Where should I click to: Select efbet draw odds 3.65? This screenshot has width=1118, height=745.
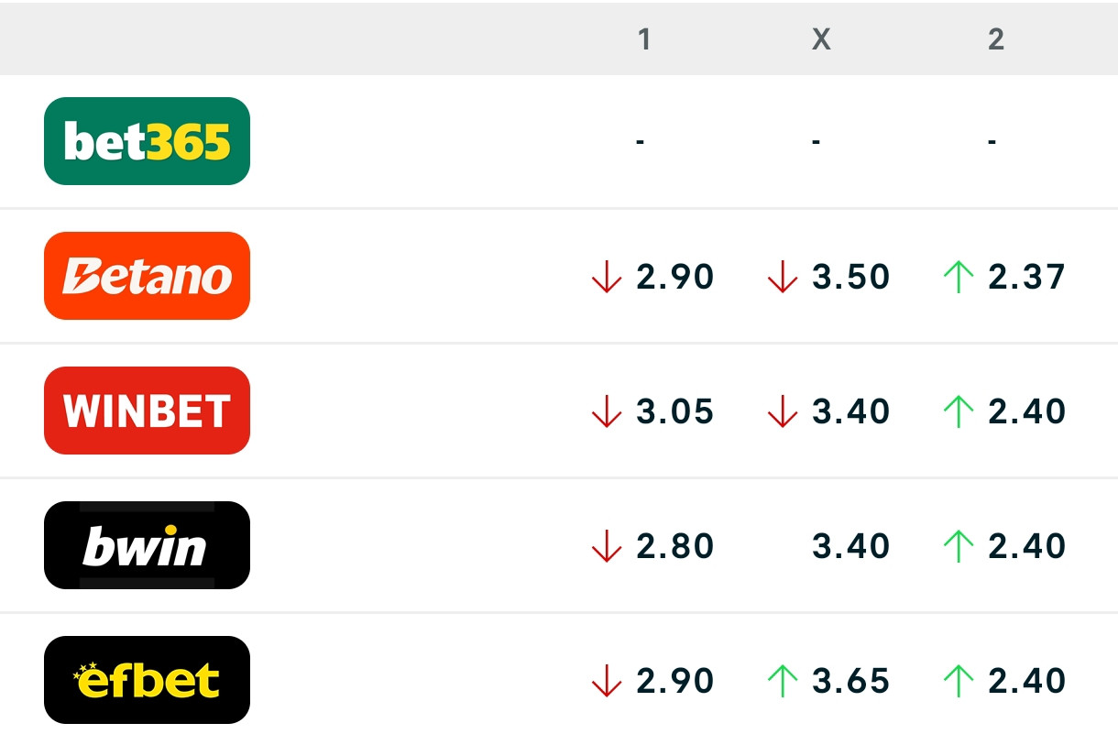tap(850, 681)
